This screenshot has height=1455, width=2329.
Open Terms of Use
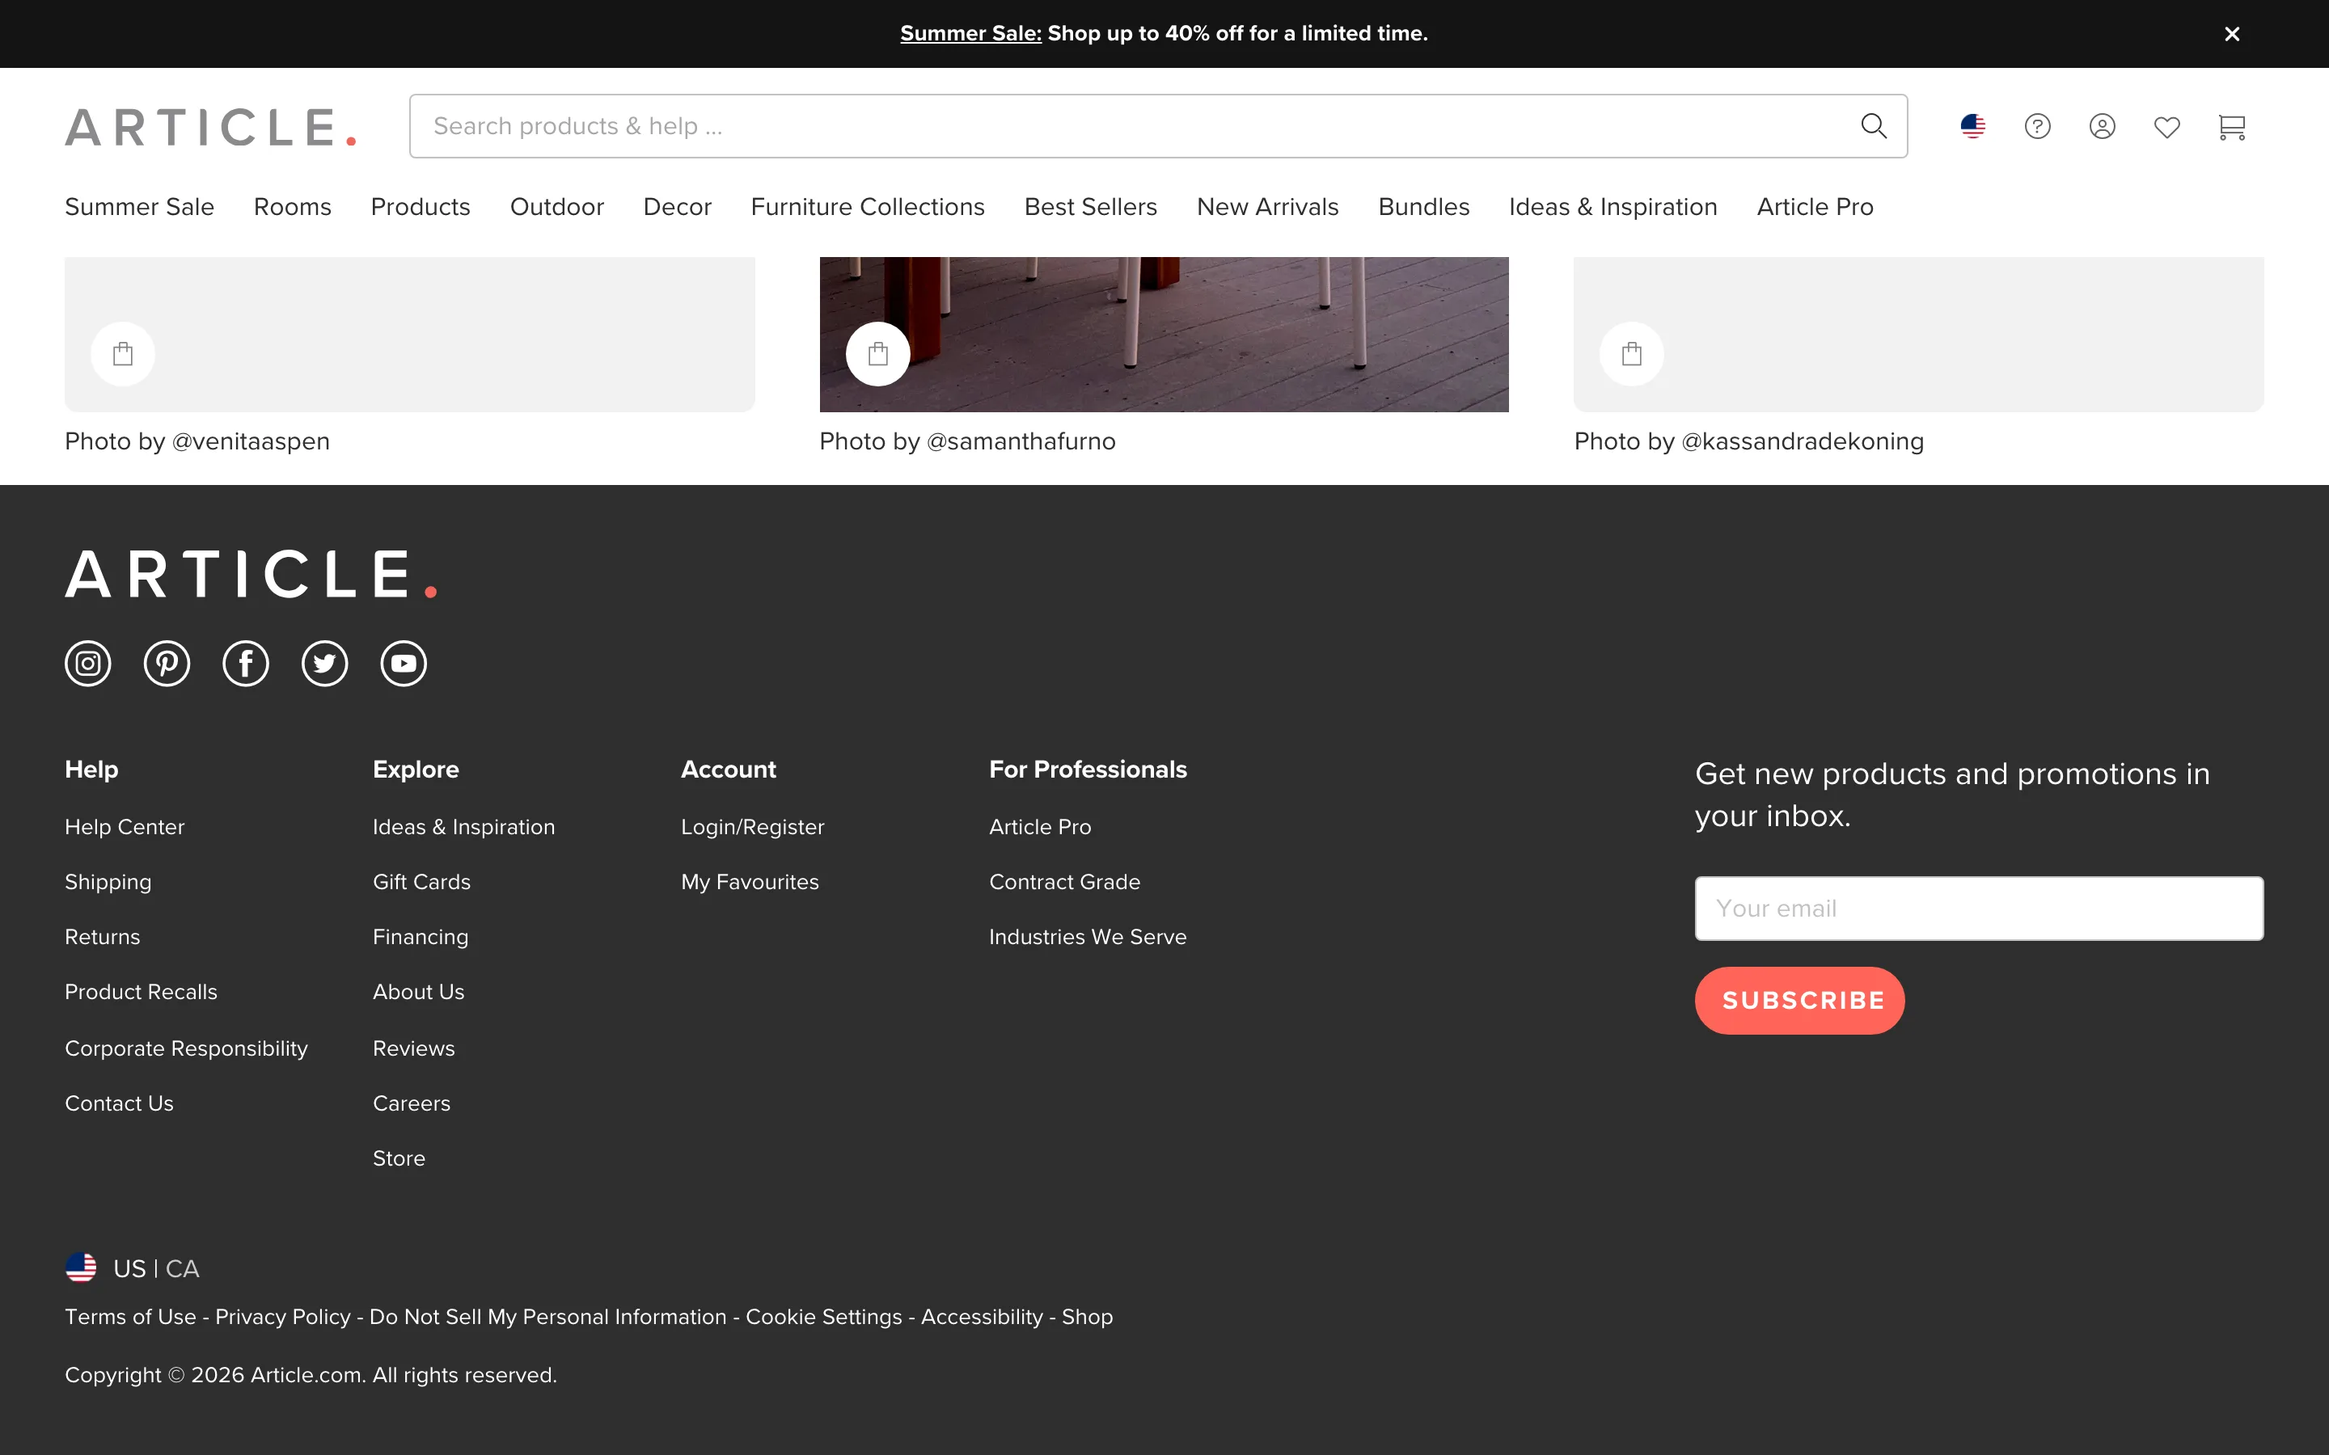[130, 1317]
